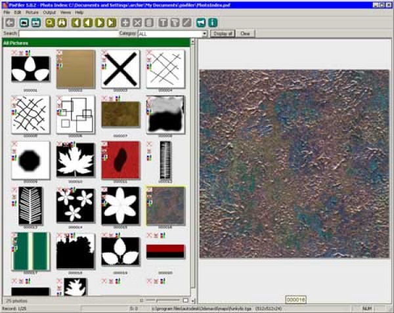Click the teal info toolbar icon

pos(213,23)
